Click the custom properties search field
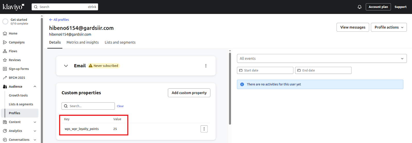This screenshot has height=143, width=412. (x=90, y=106)
